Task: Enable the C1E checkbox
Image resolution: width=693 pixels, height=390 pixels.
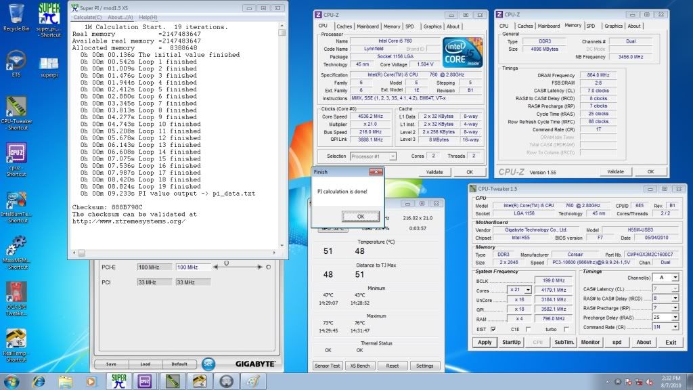Action: point(528,329)
